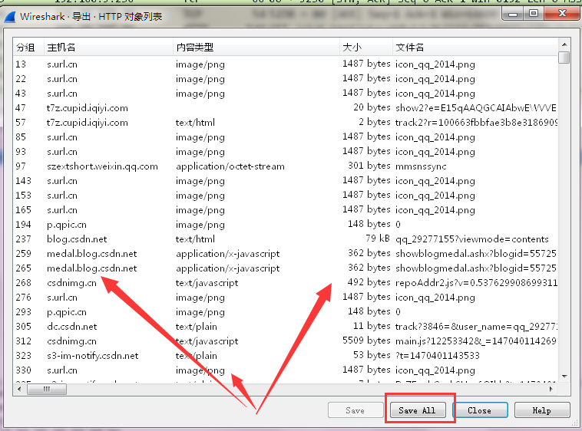Click the Close button

coord(480,410)
